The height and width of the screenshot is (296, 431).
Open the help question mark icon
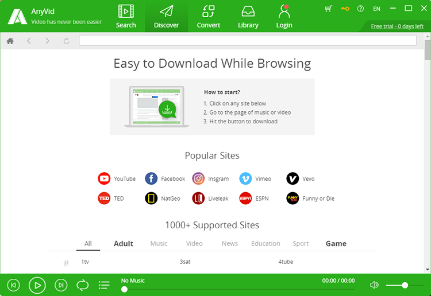click(x=360, y=9)
